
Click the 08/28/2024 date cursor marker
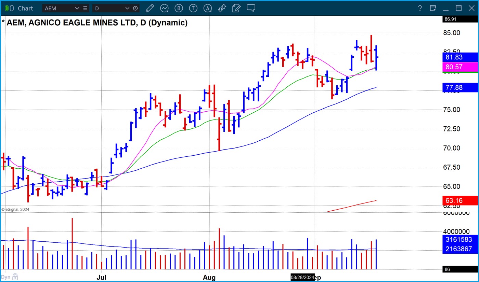pyautogui.click(x=302, y=277)
